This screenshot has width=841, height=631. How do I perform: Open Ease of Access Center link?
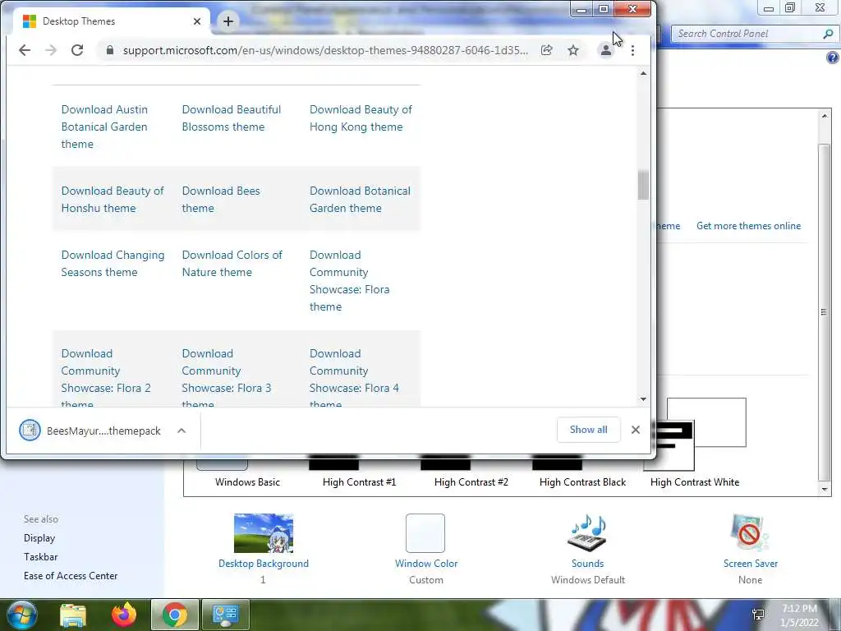71,576
